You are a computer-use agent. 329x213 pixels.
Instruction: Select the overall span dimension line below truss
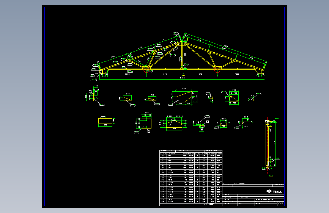(x=182, y=80)
